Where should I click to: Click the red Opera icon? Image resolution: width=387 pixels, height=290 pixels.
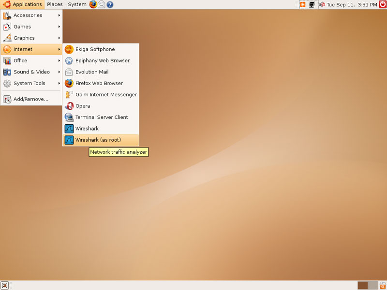(x=69, y=106)
